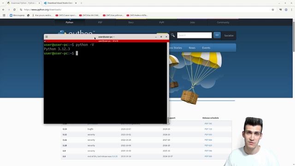Close the Download Visual Studio Code tab
Image resolution: width=295 pixels, height=166 pixels.
click(x=76, y=3)
